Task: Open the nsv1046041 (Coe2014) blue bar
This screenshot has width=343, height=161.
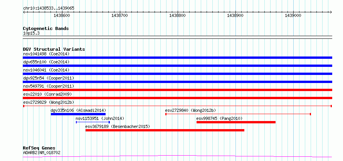Action: click(177, 74)
